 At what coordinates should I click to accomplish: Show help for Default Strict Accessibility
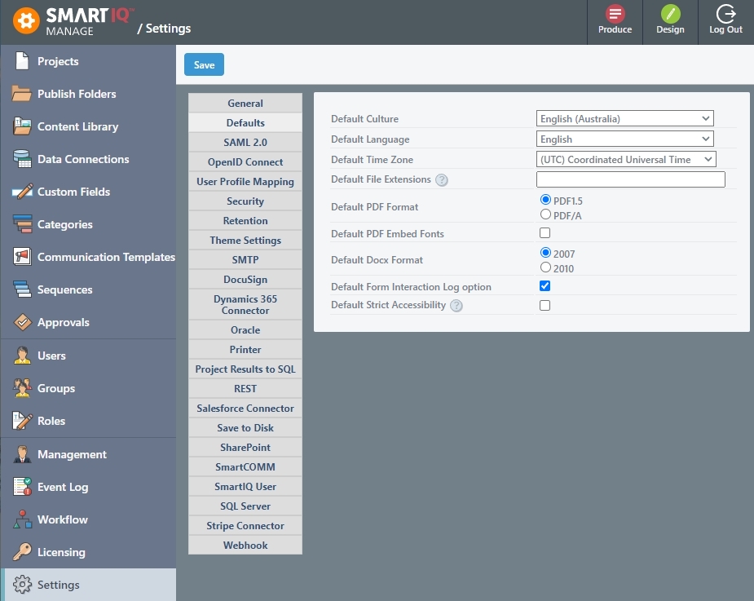pos(456,306)
